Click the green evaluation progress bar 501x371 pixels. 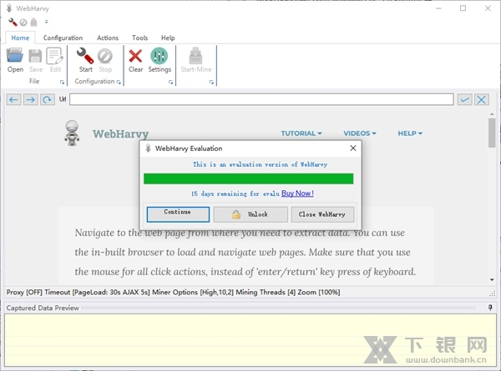tap(249, 178)
